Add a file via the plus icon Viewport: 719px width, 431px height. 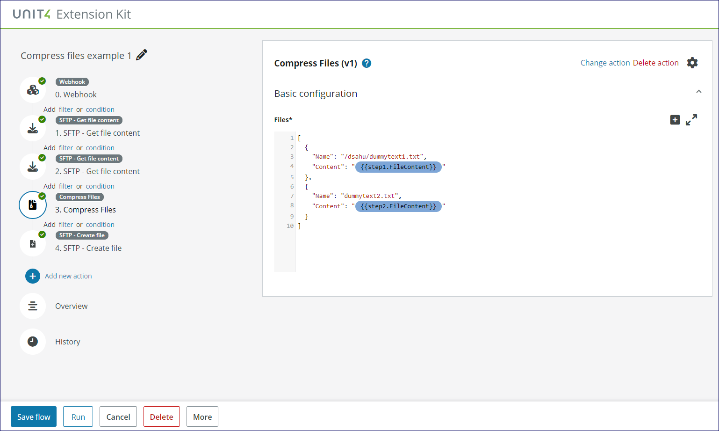coord(675,120)
